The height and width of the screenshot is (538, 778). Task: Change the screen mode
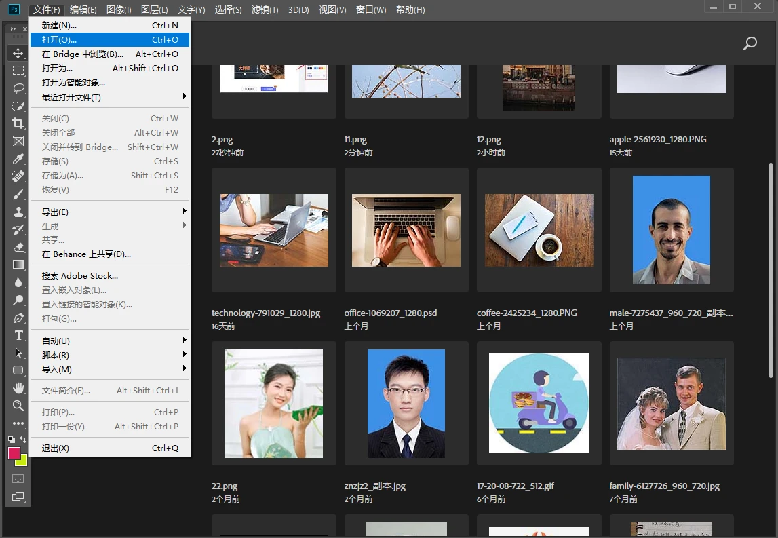click(18, 497)
